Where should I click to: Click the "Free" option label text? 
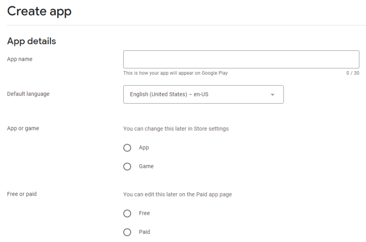144,213
